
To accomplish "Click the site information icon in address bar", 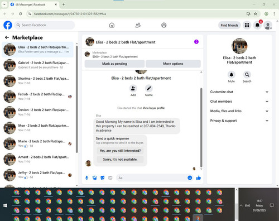I will (x=30, y=14).
